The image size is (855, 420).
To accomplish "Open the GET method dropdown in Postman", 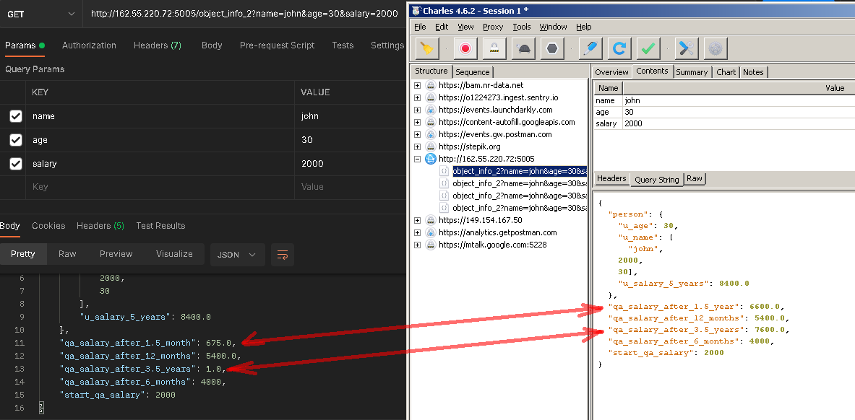I will pyautogui.click(x=41, y=14).
